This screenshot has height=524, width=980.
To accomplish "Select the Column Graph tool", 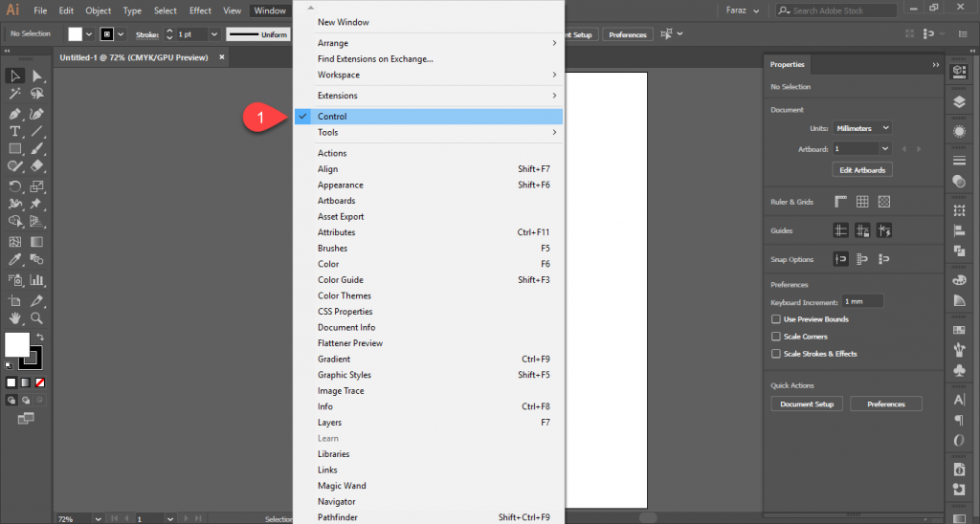I will 37,280.
